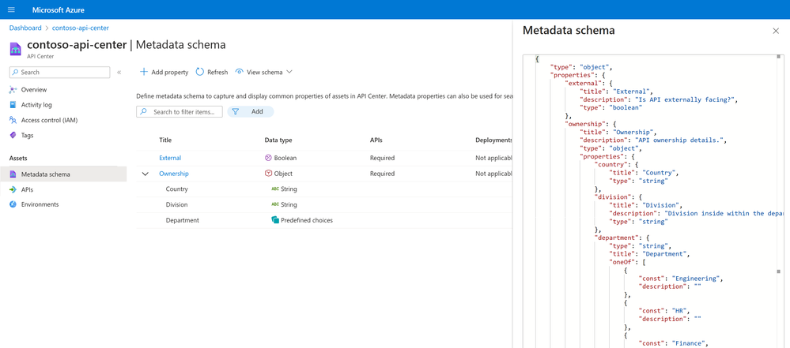Go to Dashboard breadcrumb link
The width and height of the screenshot is (790, 348).
coord(25,28)
